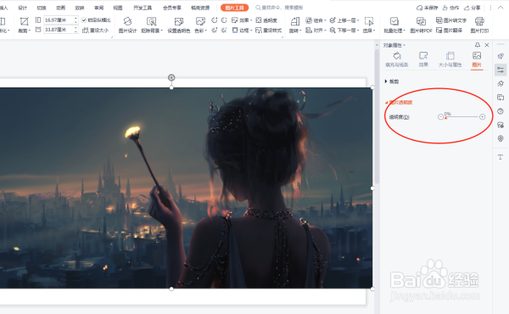Click the 协作 collaborate button
Image resolution: width=509 pixels, height=314 pixels.
coord(451,8)
